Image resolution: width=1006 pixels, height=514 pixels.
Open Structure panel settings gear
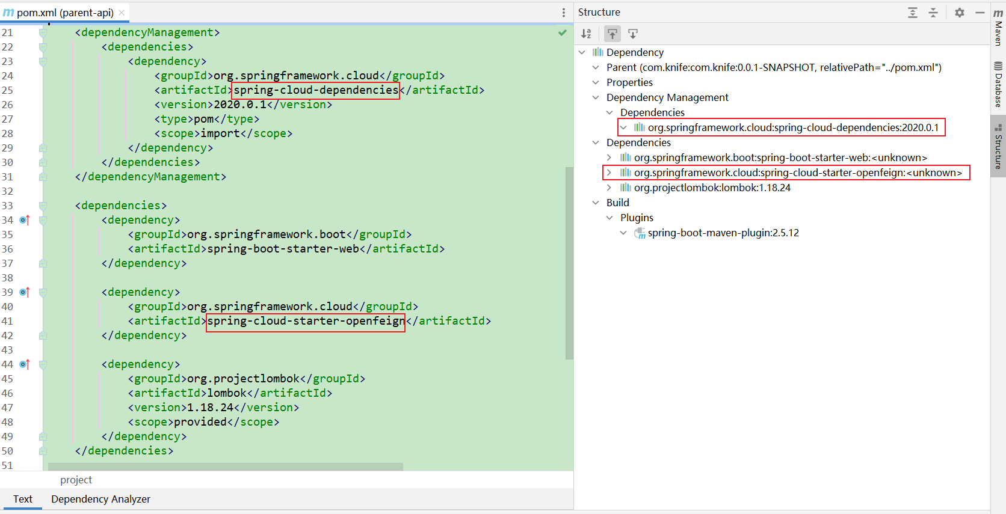[960, 13]
